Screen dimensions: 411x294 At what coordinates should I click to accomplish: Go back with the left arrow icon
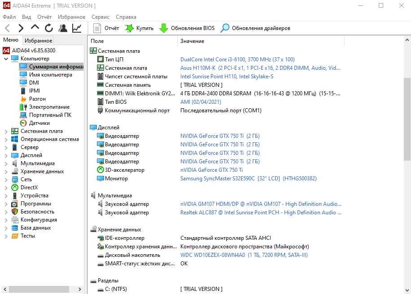(x=7, y=28)
